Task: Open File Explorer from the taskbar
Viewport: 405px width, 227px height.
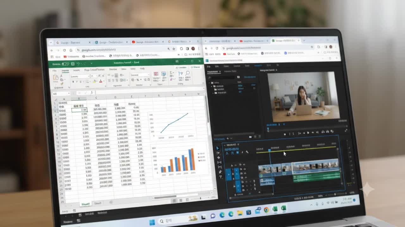Action: 240,212
